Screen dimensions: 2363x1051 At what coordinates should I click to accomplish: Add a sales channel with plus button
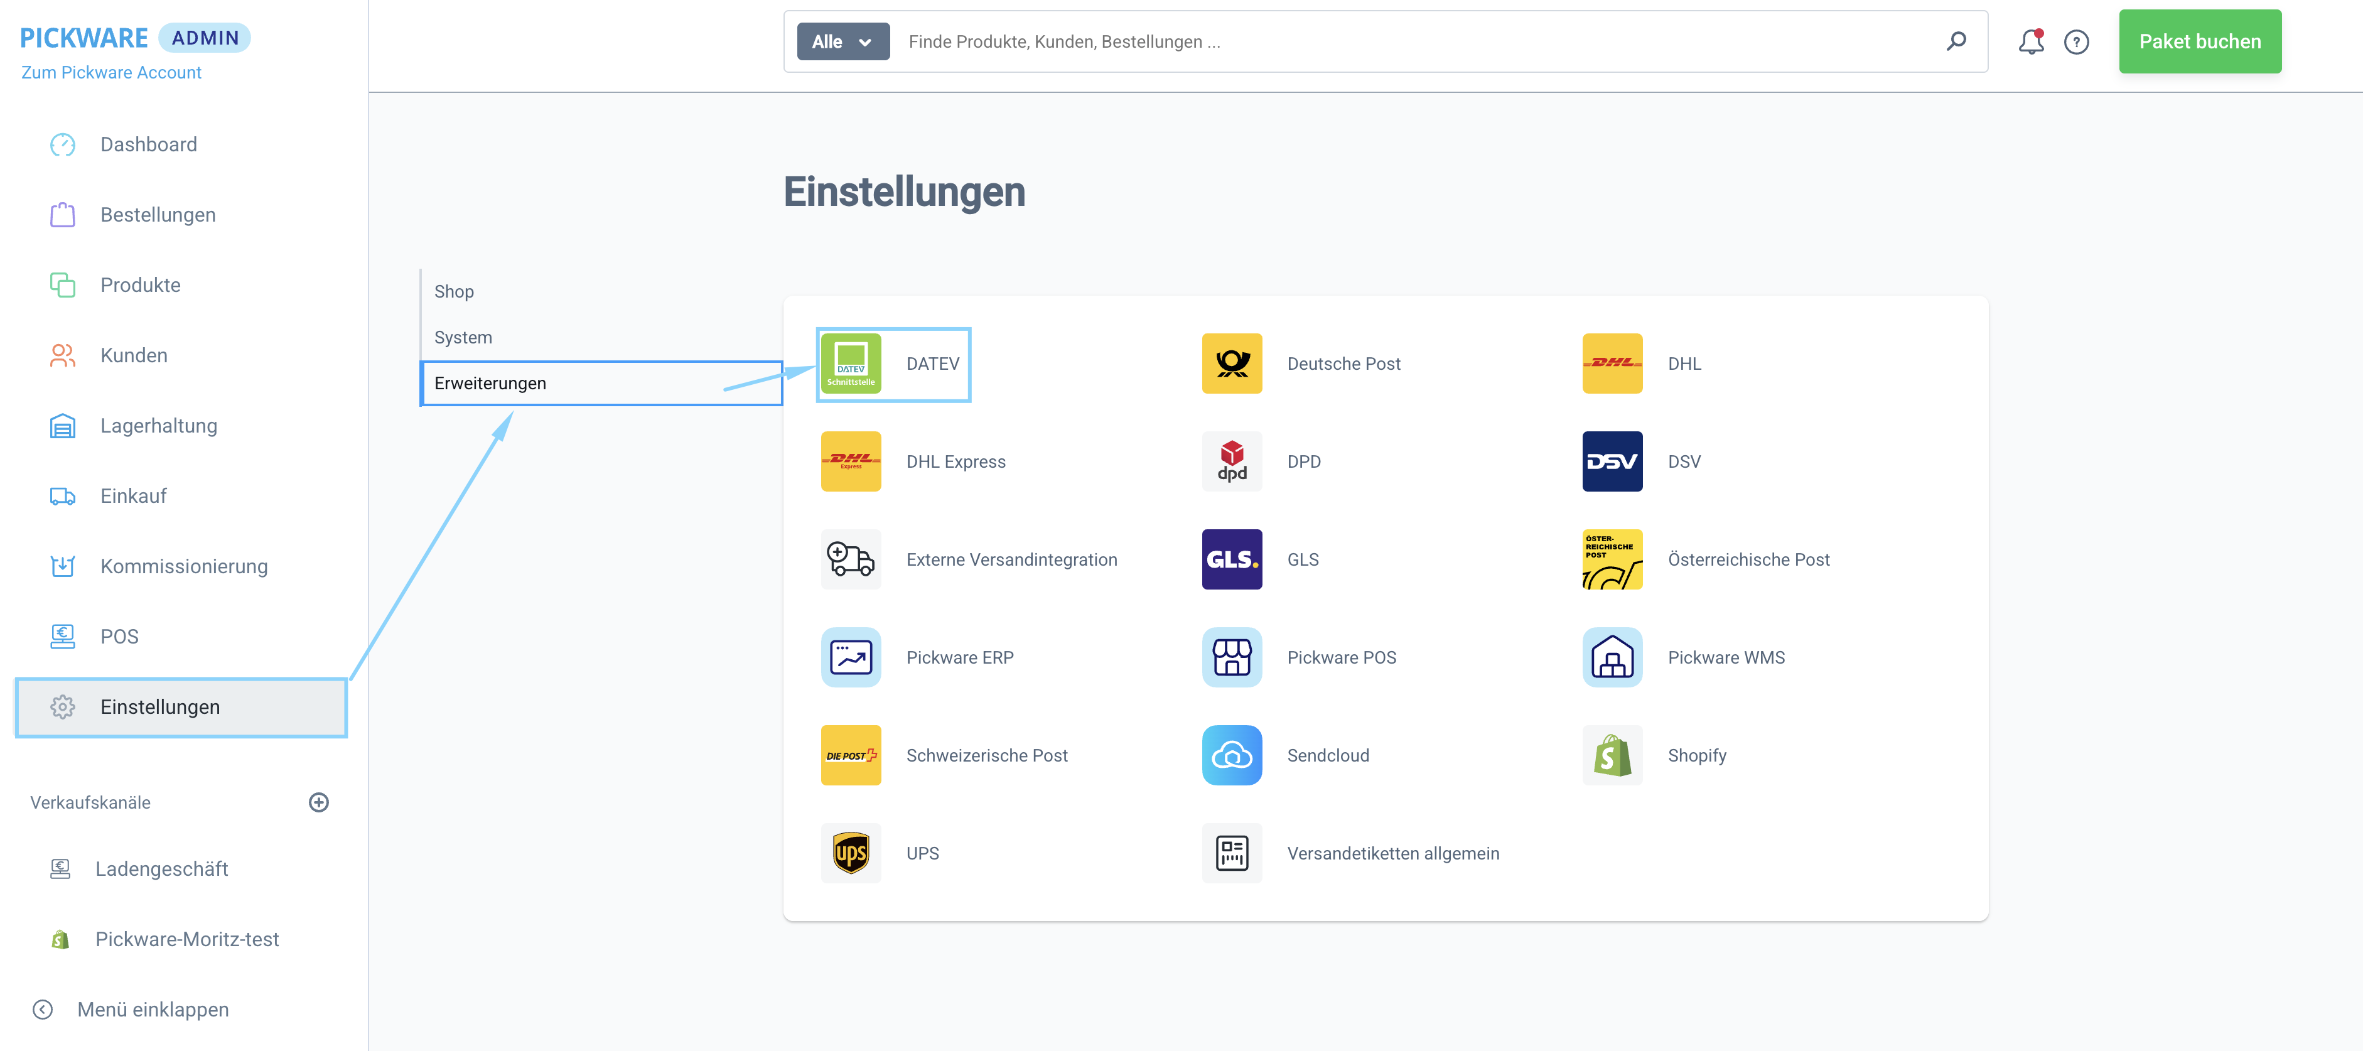coord(318,802)
